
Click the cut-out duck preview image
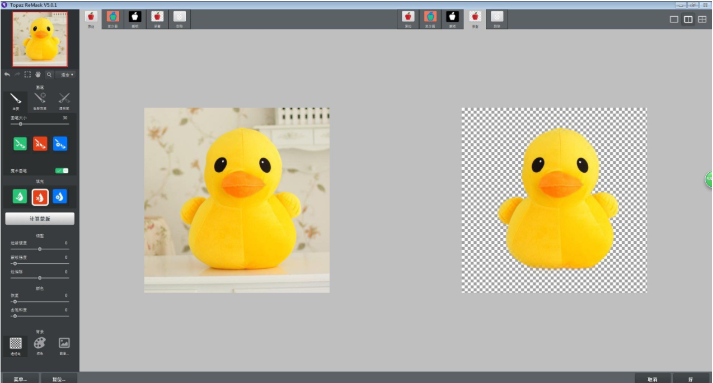click(x=554, y=200)
